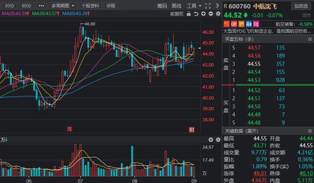Switch to the 60分 period tab
The width and height of the screenshot is (314, 183).
(x=26, y=6)
